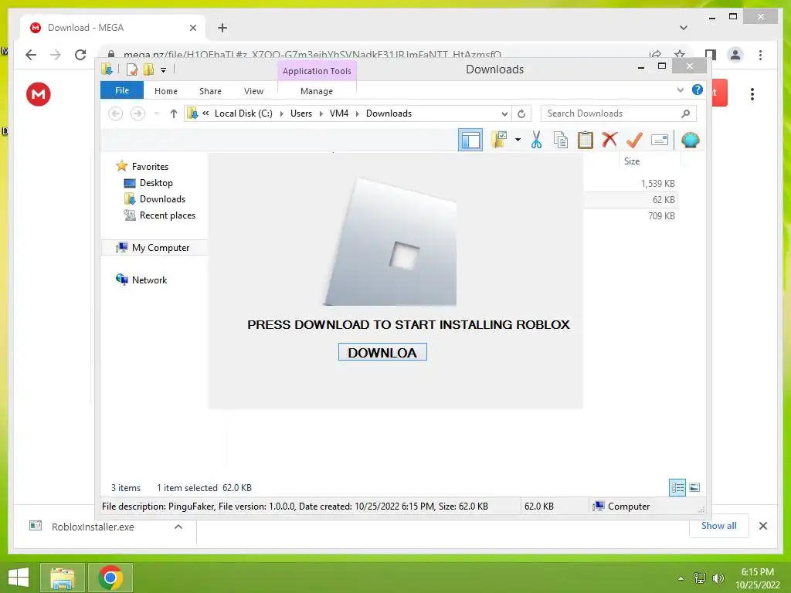Select Recent places in navigation pane
Image resolution: width=791 pixels, height=593 pixels.
click(167, 215)
